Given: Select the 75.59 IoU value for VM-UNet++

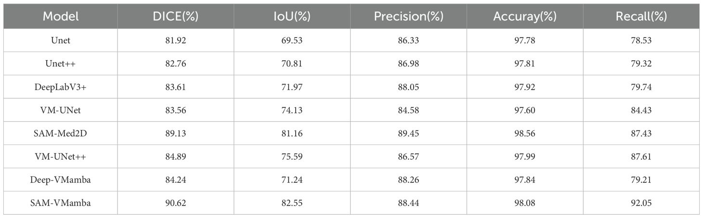Looking at the screenshot, I should click(x=292, y=156).
